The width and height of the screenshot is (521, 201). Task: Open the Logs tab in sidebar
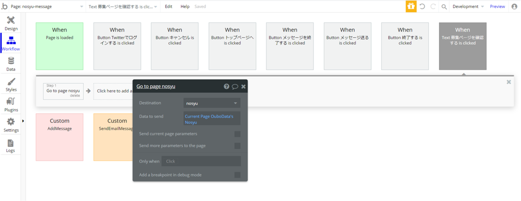pyautogui.click(x=11, y=145)
